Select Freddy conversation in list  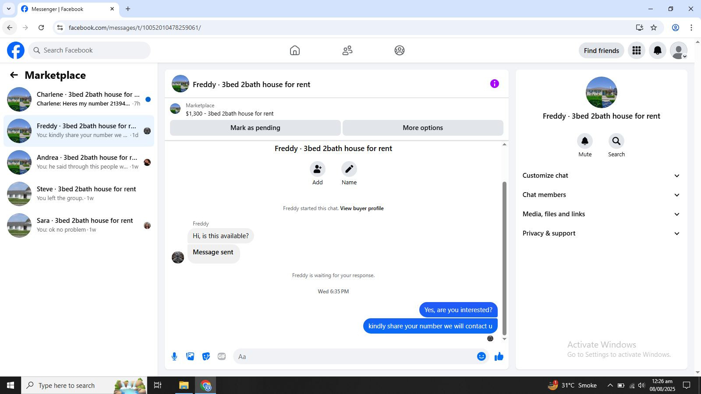pyautogui.click(x=79, y=131)
